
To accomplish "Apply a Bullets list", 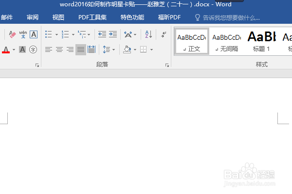I will point(49,34).
